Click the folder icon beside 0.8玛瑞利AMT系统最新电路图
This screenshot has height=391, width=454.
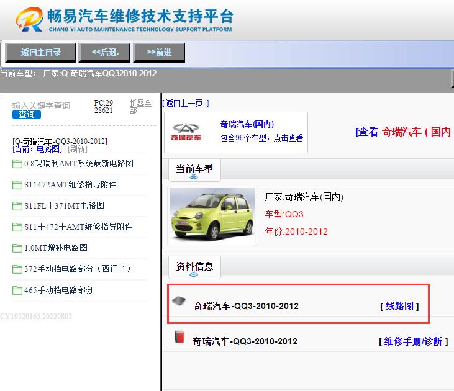(17, 164)
